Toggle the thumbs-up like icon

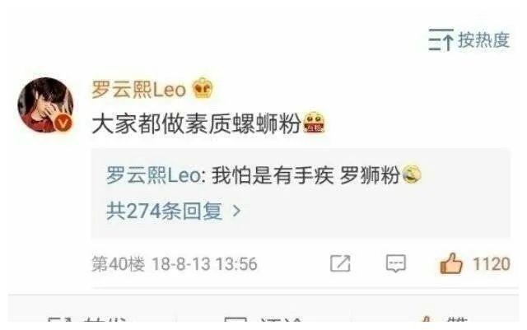tap(451, 263)
